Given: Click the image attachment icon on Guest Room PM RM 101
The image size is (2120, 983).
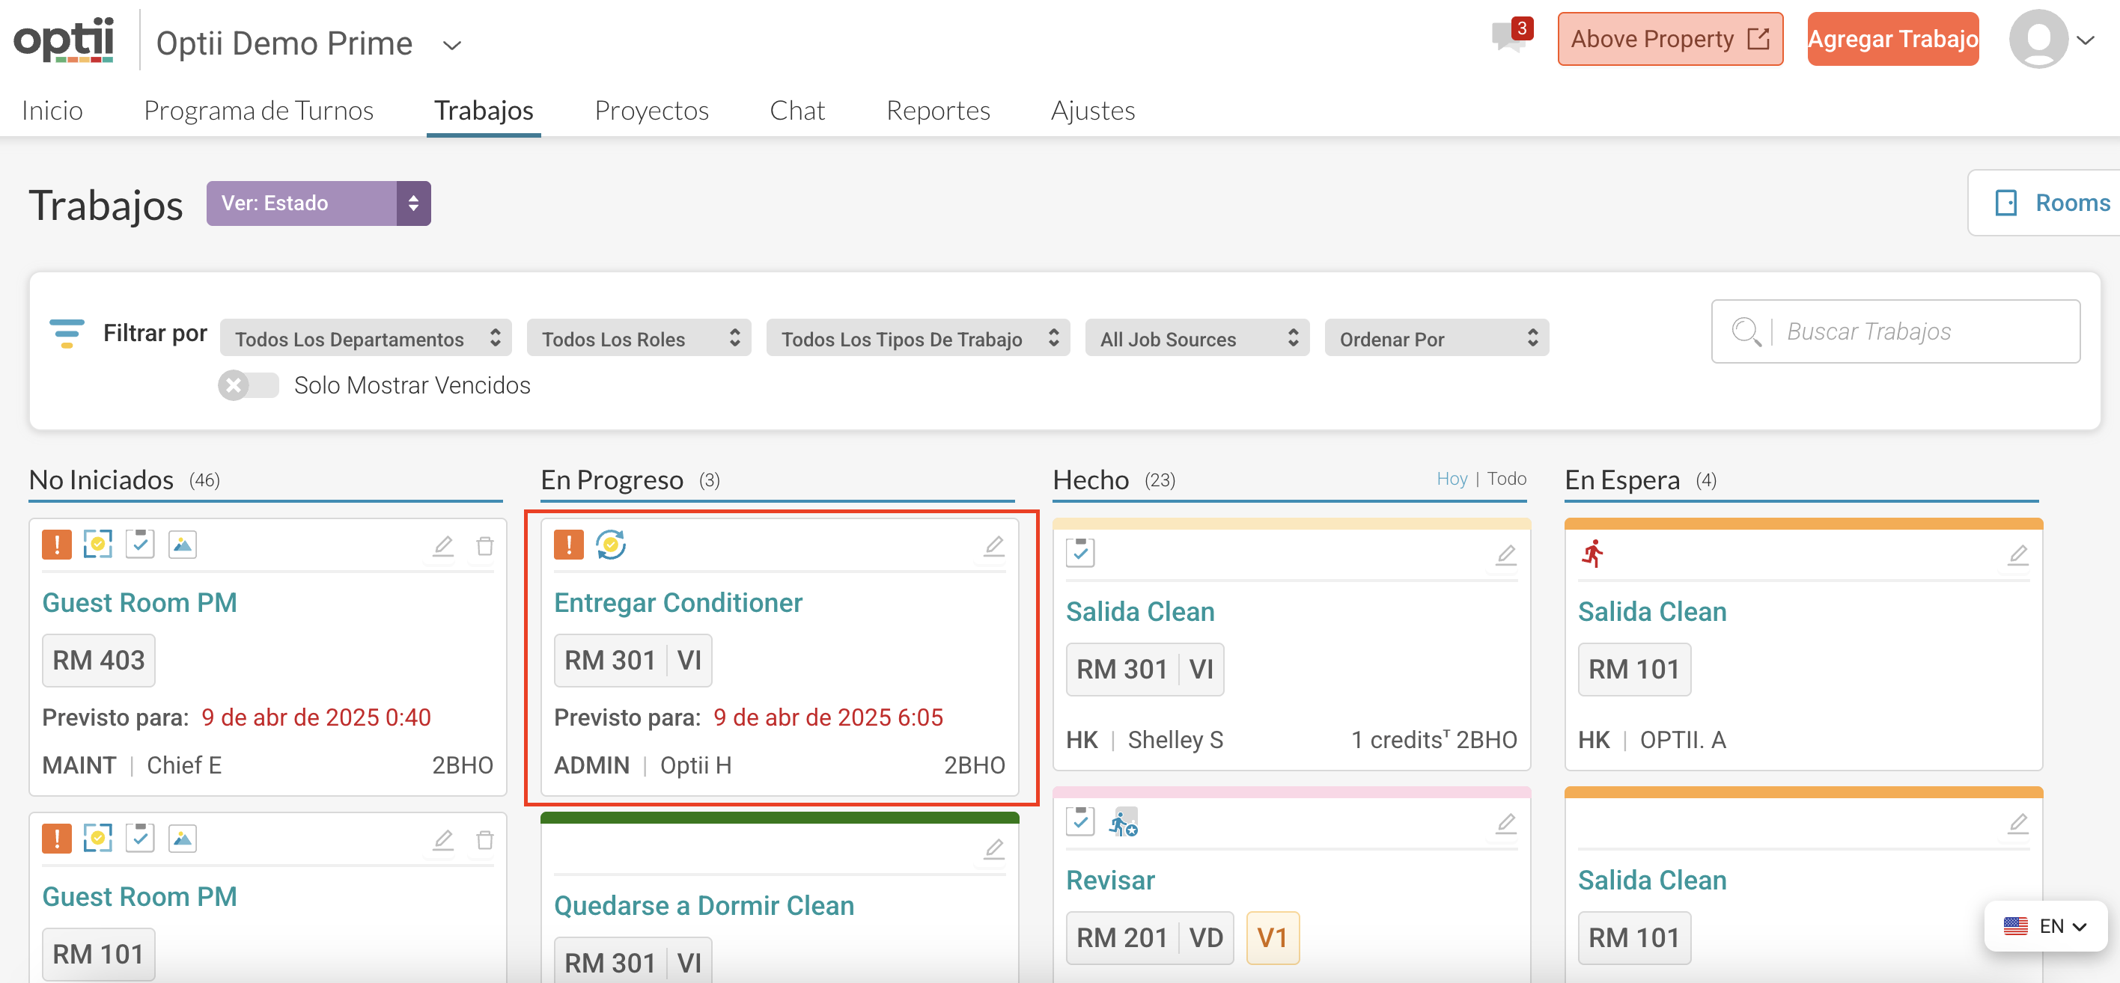Looking at the screenshot, I should pyautogui.click(x=182, y=838).
